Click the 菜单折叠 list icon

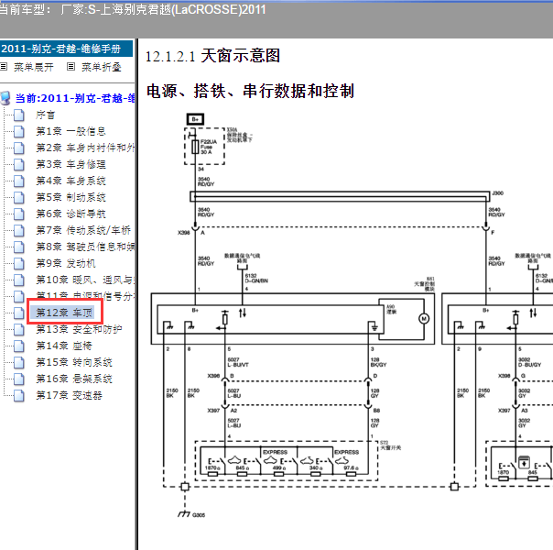click(x=70, y=66)
